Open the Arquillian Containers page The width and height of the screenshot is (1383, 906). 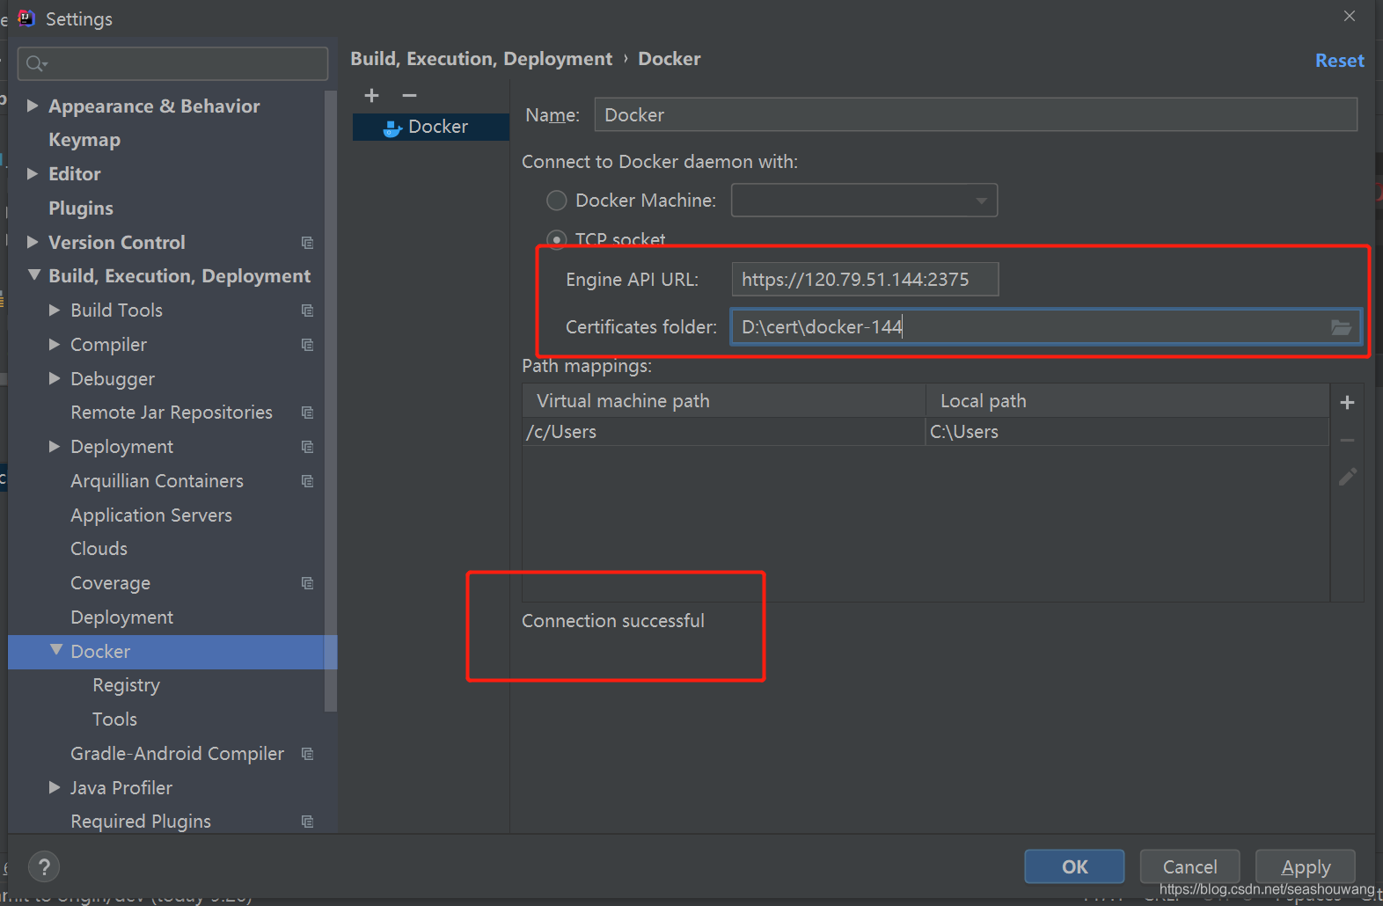coord(157,481)
